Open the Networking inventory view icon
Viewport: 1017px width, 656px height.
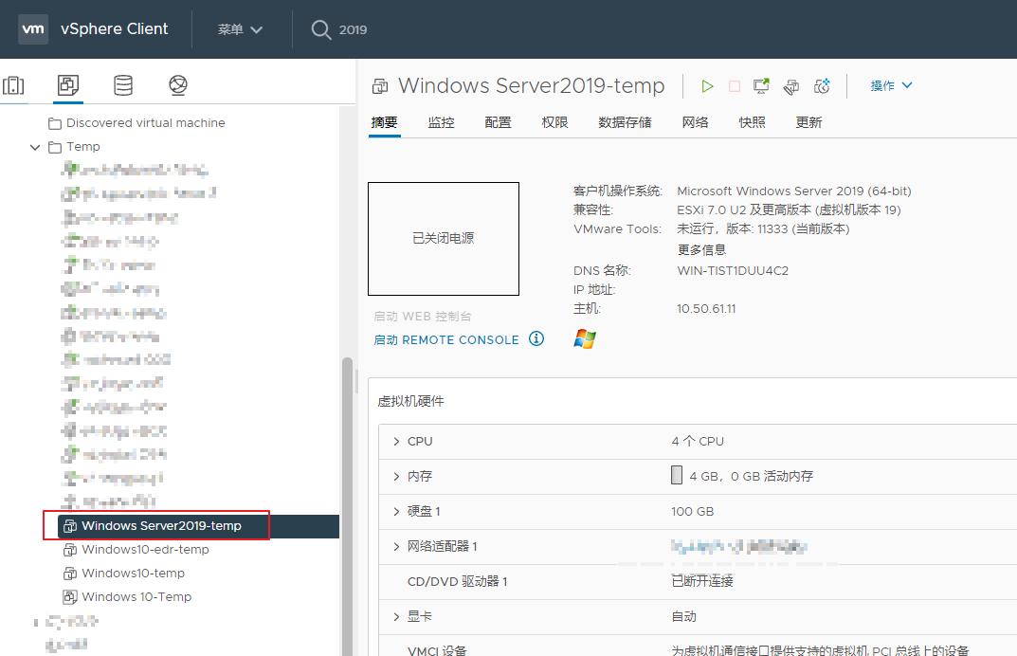pos(178,86)
